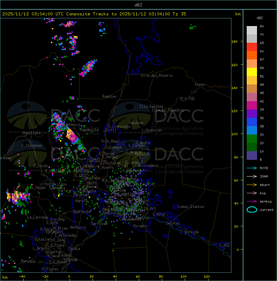The width and height of the screenshot is (277, 281).
Task: Click the Encon place label
Action: [200, 84]
